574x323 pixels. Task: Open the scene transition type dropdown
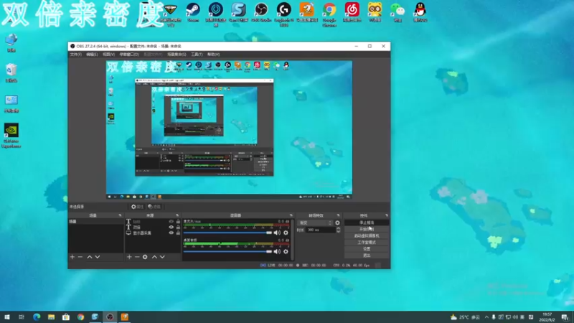pos(315,223)
